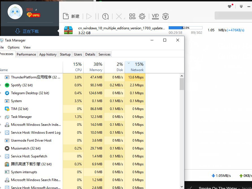Expand the Spotify process group
Viewport: 252px width, 189px height.
click(1, 85)
